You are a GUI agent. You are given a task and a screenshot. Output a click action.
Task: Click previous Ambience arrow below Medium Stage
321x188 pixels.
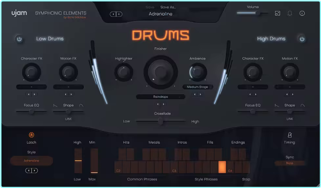coord(195,94)
